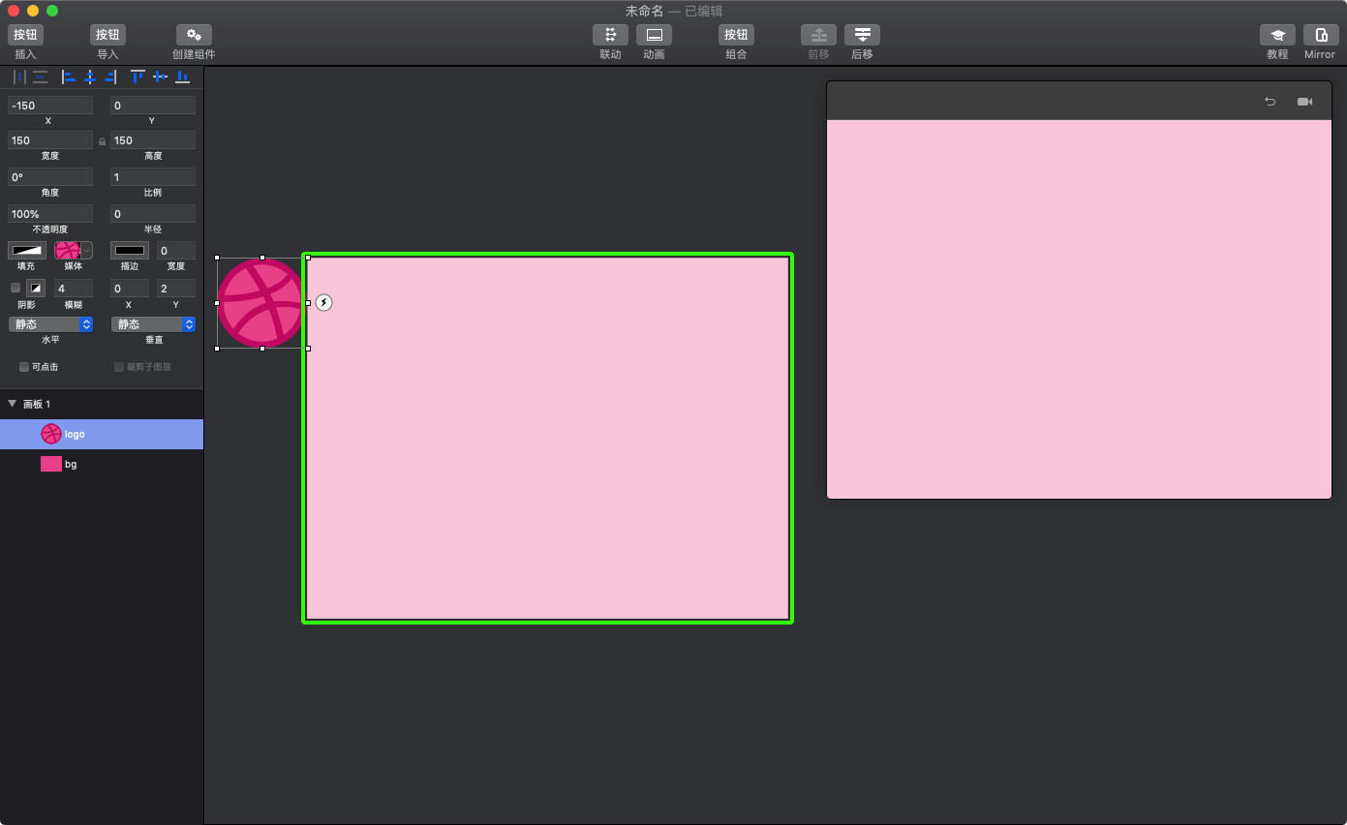This screenshot has width=1347, height=825.
Task: Open the 媒体 media image dropdown
Action: tap(74, 250)
